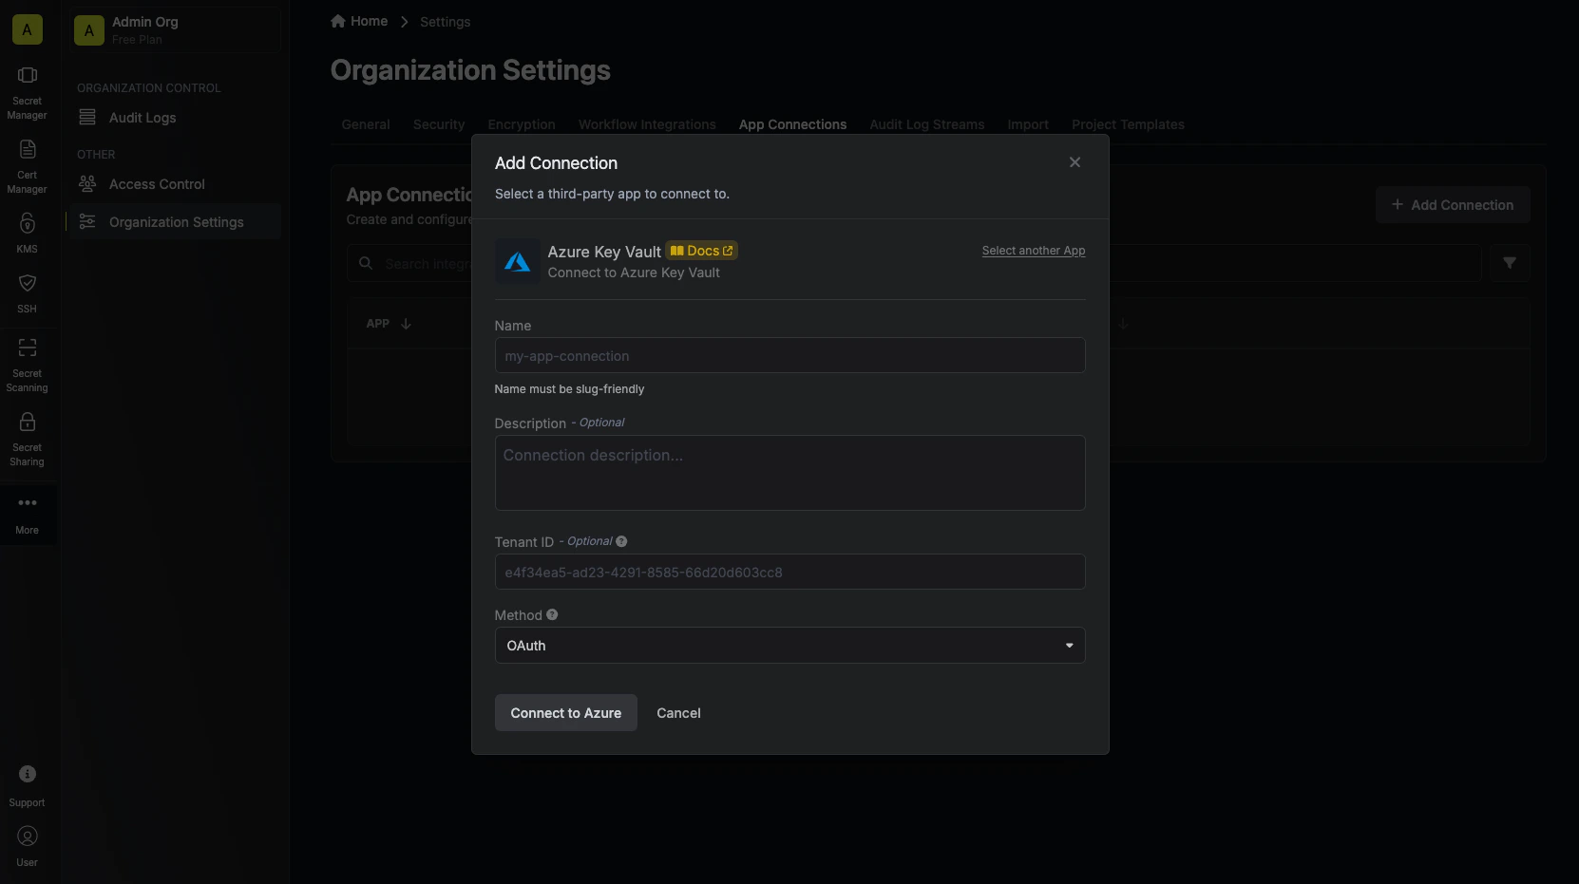Focus the Tenant ID input field
1579x884 pixels.
click(x=789, y=573)
